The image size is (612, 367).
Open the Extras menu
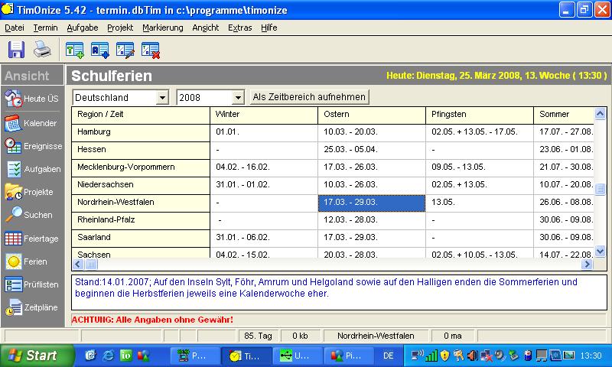point(239,28)
